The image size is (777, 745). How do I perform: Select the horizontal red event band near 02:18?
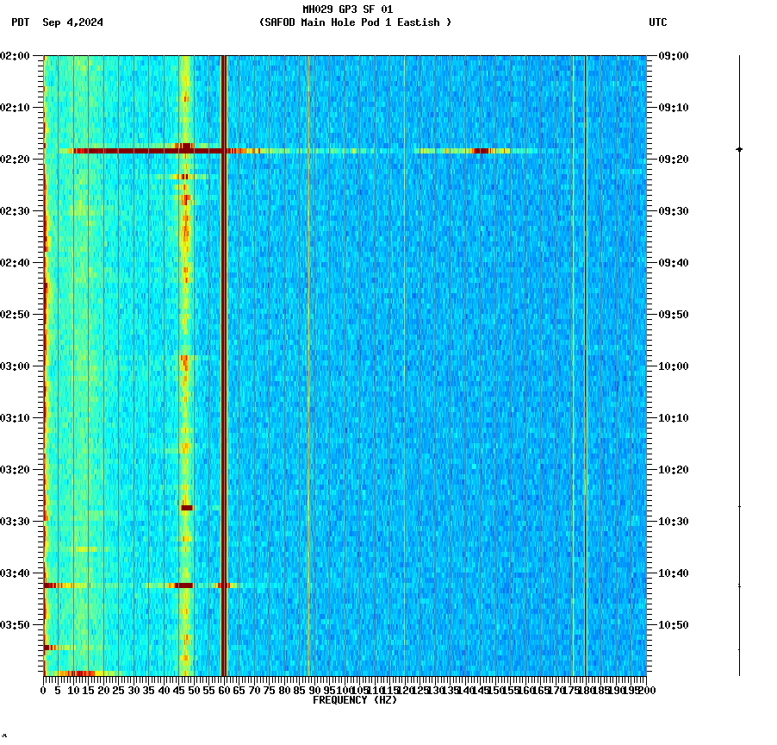click(129, 151)
